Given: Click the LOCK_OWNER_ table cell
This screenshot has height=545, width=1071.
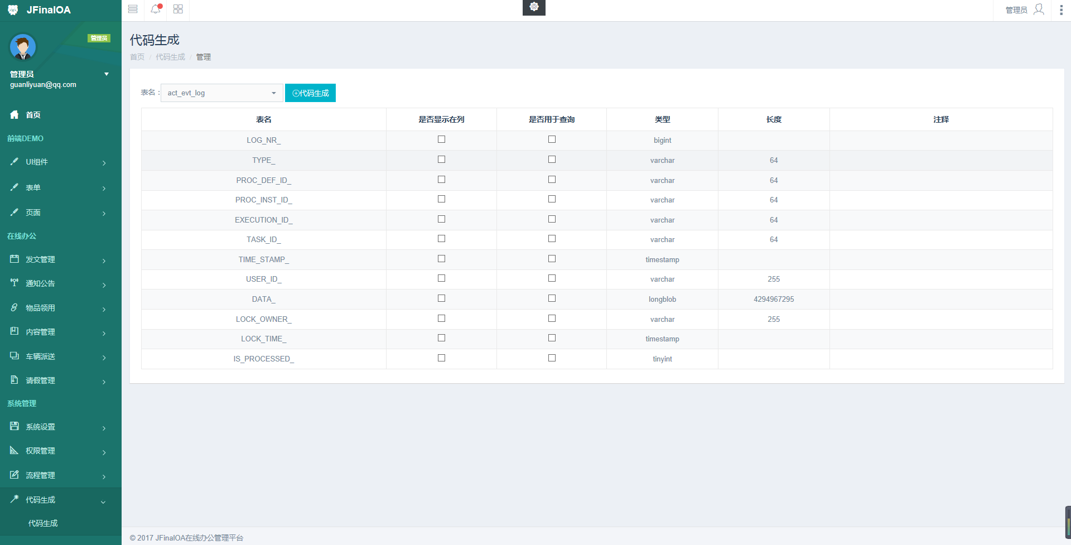Looking at the screenshot, I should coord(264,319).
